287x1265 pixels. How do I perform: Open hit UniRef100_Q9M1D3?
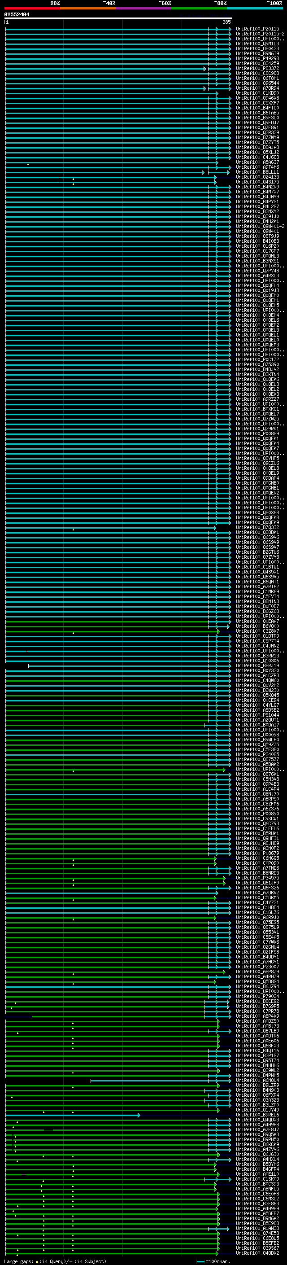[257, 44]
